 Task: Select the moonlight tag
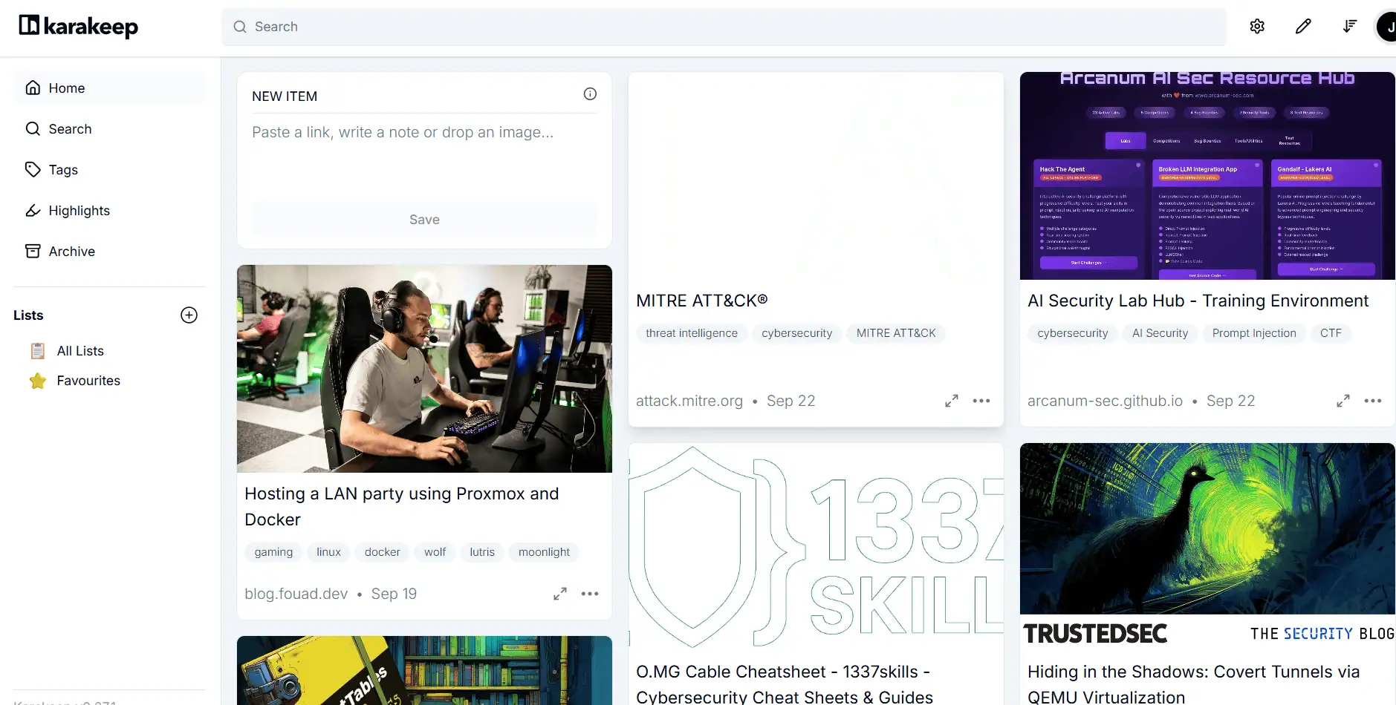[x=544, y=552]
